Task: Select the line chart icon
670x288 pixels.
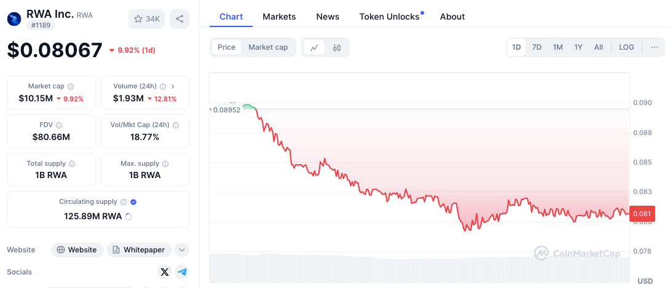Action: [314, 47]
